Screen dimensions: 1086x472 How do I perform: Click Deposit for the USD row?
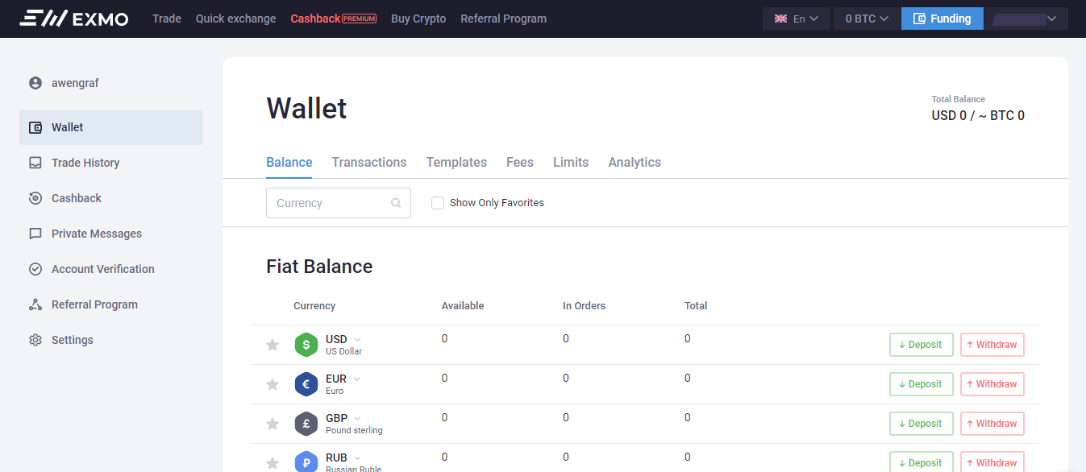(x=921, y=345)
